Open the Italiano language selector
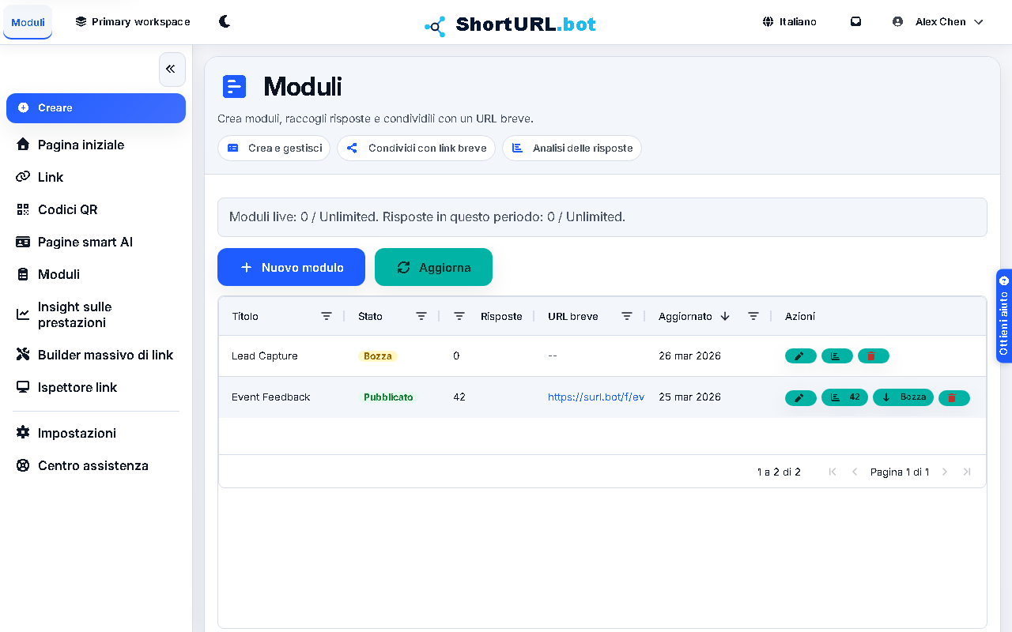 [x=789, y=21]
